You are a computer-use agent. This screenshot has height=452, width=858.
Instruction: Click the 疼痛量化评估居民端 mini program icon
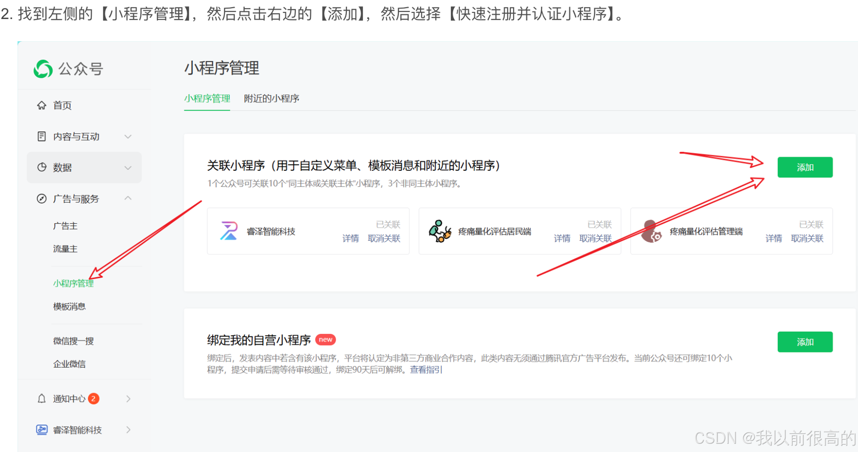coord(440,231)
